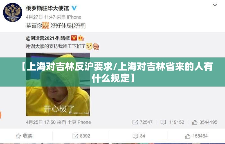This screenshot has width=225, height=144.
Task: Open the Russian Embassy profile avatar
Action: point(13,12)
